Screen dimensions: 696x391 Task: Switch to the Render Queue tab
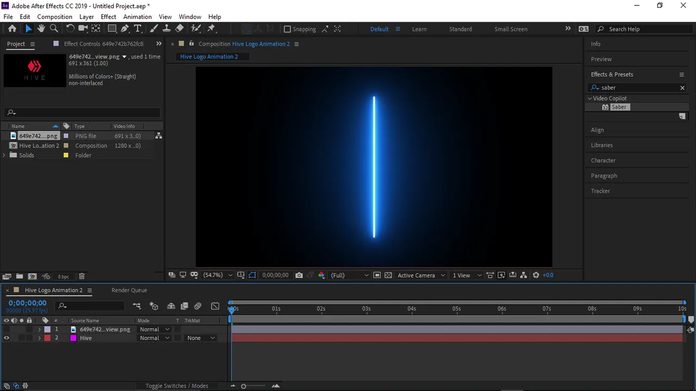(x=129, y=290)
